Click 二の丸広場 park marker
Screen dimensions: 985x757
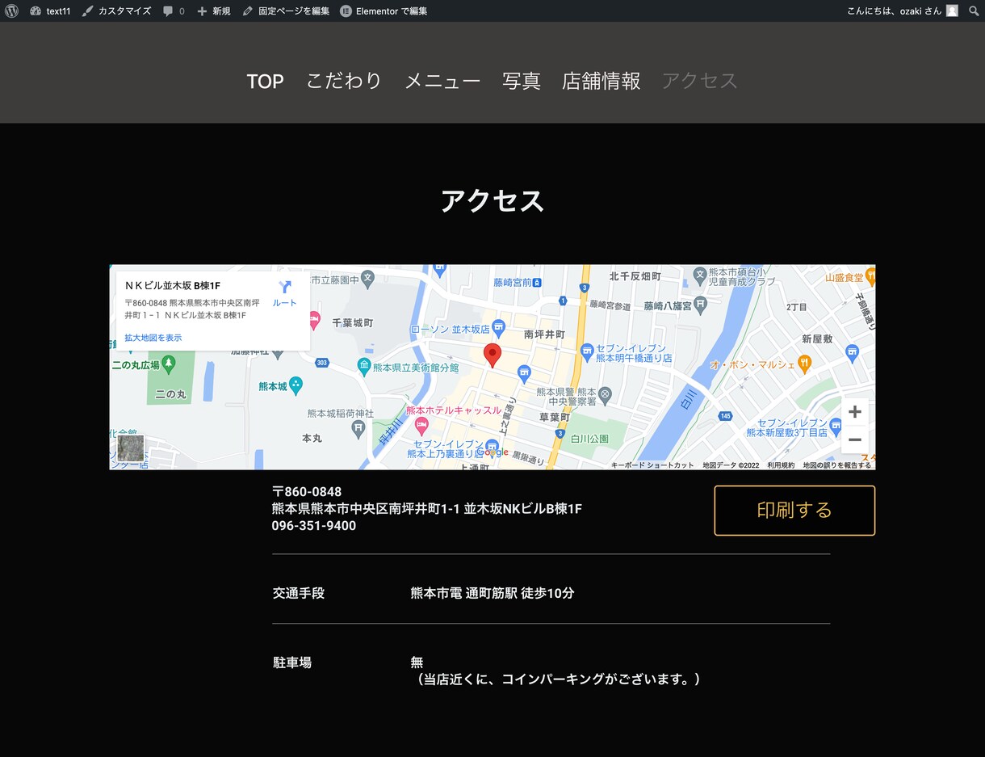pyautogui.click(x=168, y=364)
